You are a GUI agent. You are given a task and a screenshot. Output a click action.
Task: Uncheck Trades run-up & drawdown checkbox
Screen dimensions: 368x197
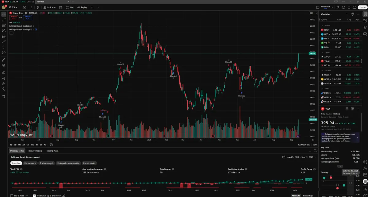pyautogui.click(x=34, y=195)
